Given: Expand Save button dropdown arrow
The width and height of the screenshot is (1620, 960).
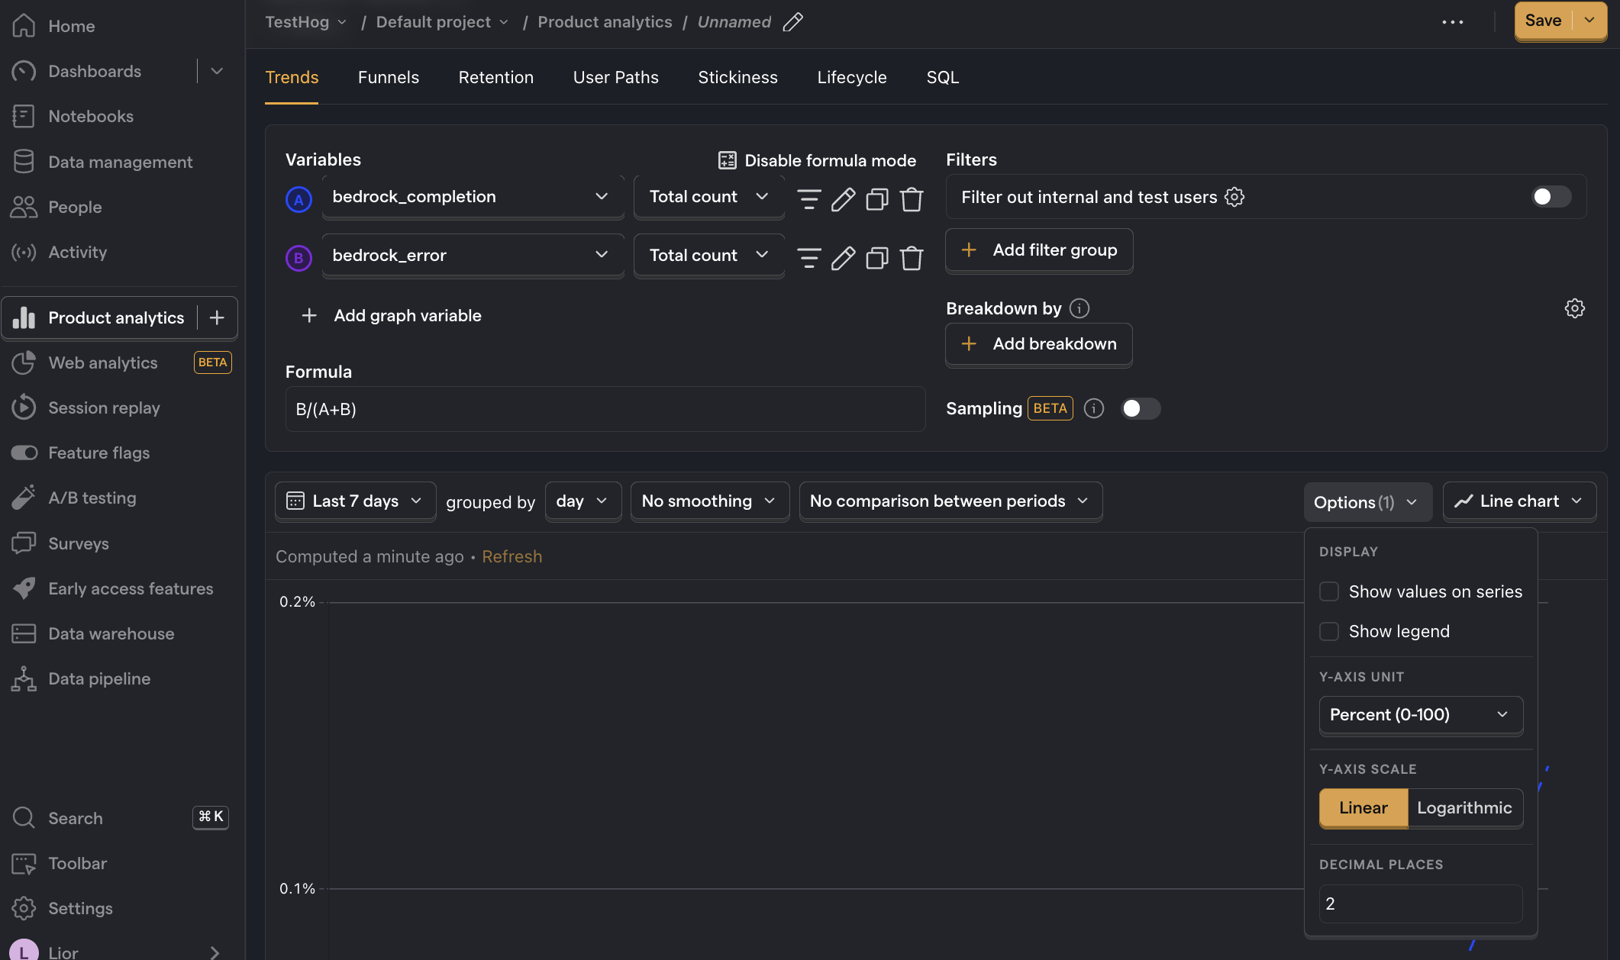Looking at the screenshot, I should pyautogui.click(x=1589, y=21).
